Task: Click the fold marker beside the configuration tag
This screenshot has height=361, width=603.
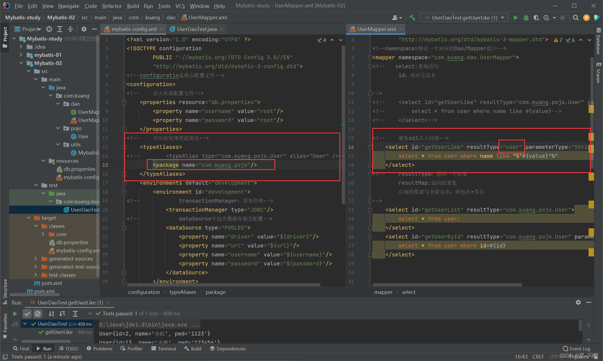Action: (x=124, y=84)
